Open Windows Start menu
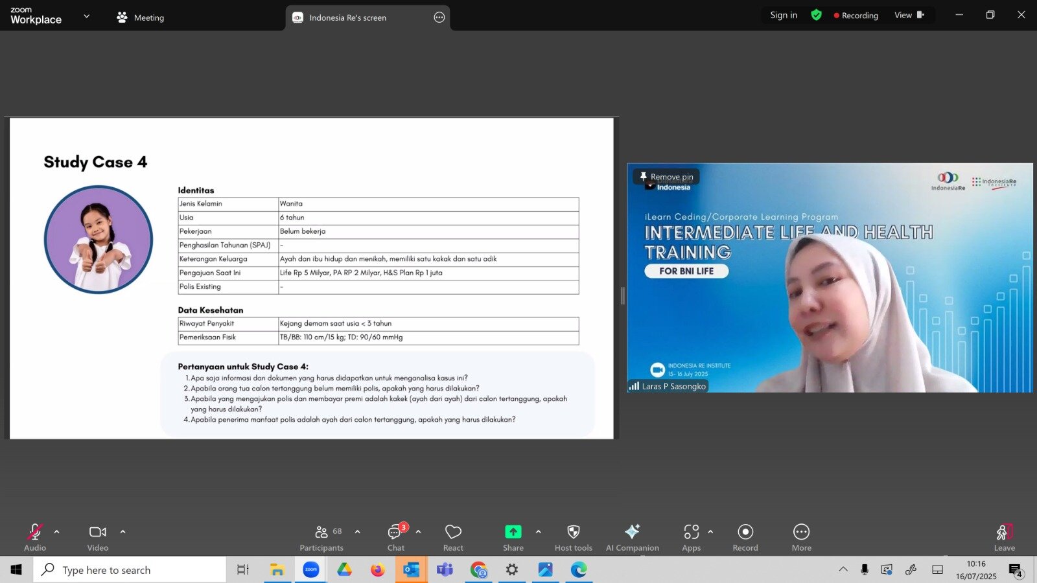 pos(16,569)
